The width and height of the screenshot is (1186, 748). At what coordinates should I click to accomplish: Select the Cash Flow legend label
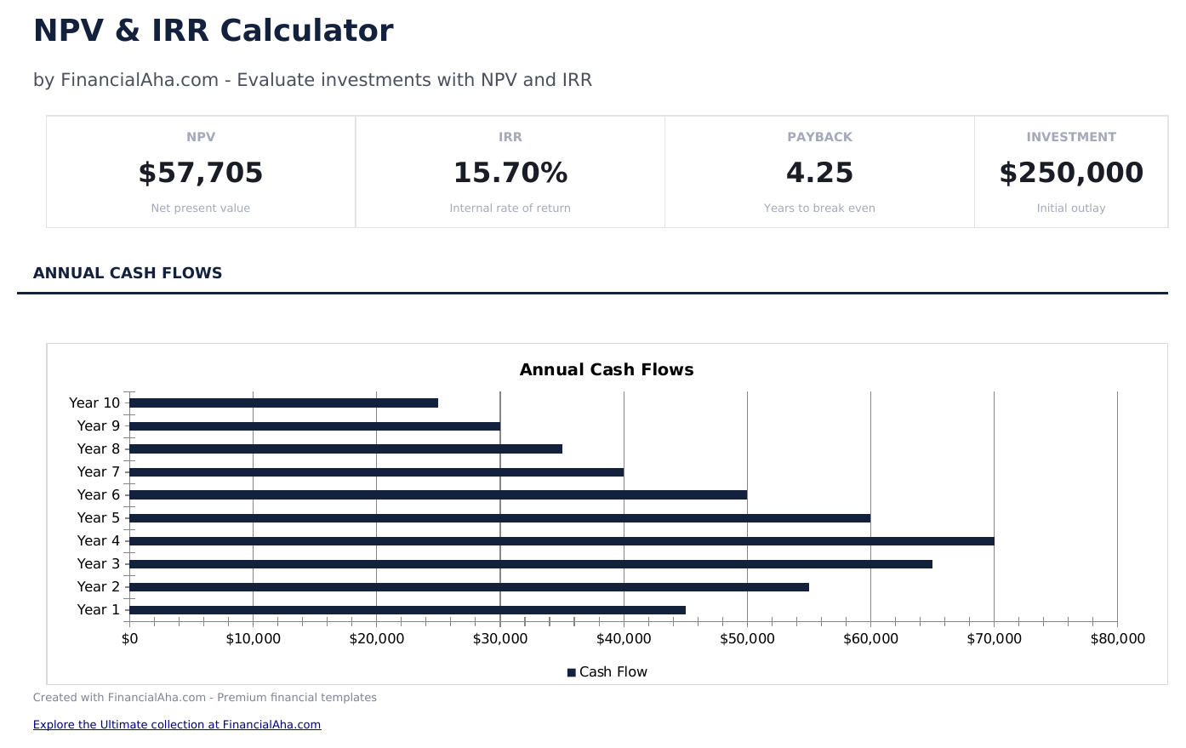click(613, 672)
